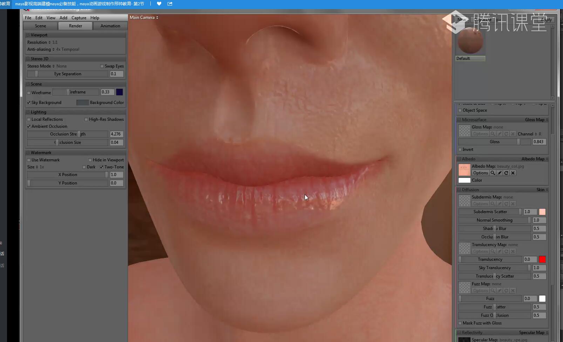This screenshot has width=563, height=342.
Task: Click the red Translucency color swatch
Action: [542, 259]
